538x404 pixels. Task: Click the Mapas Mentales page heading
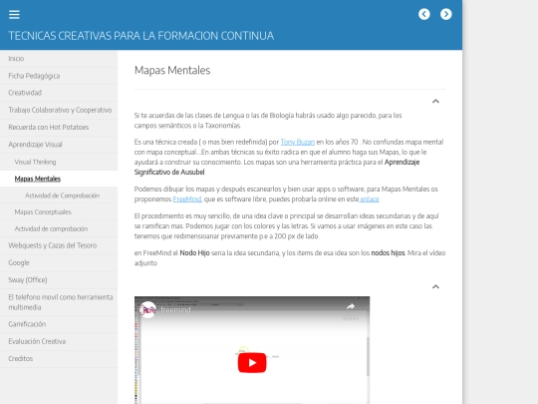pyautogui.click(x=172, y=70)
